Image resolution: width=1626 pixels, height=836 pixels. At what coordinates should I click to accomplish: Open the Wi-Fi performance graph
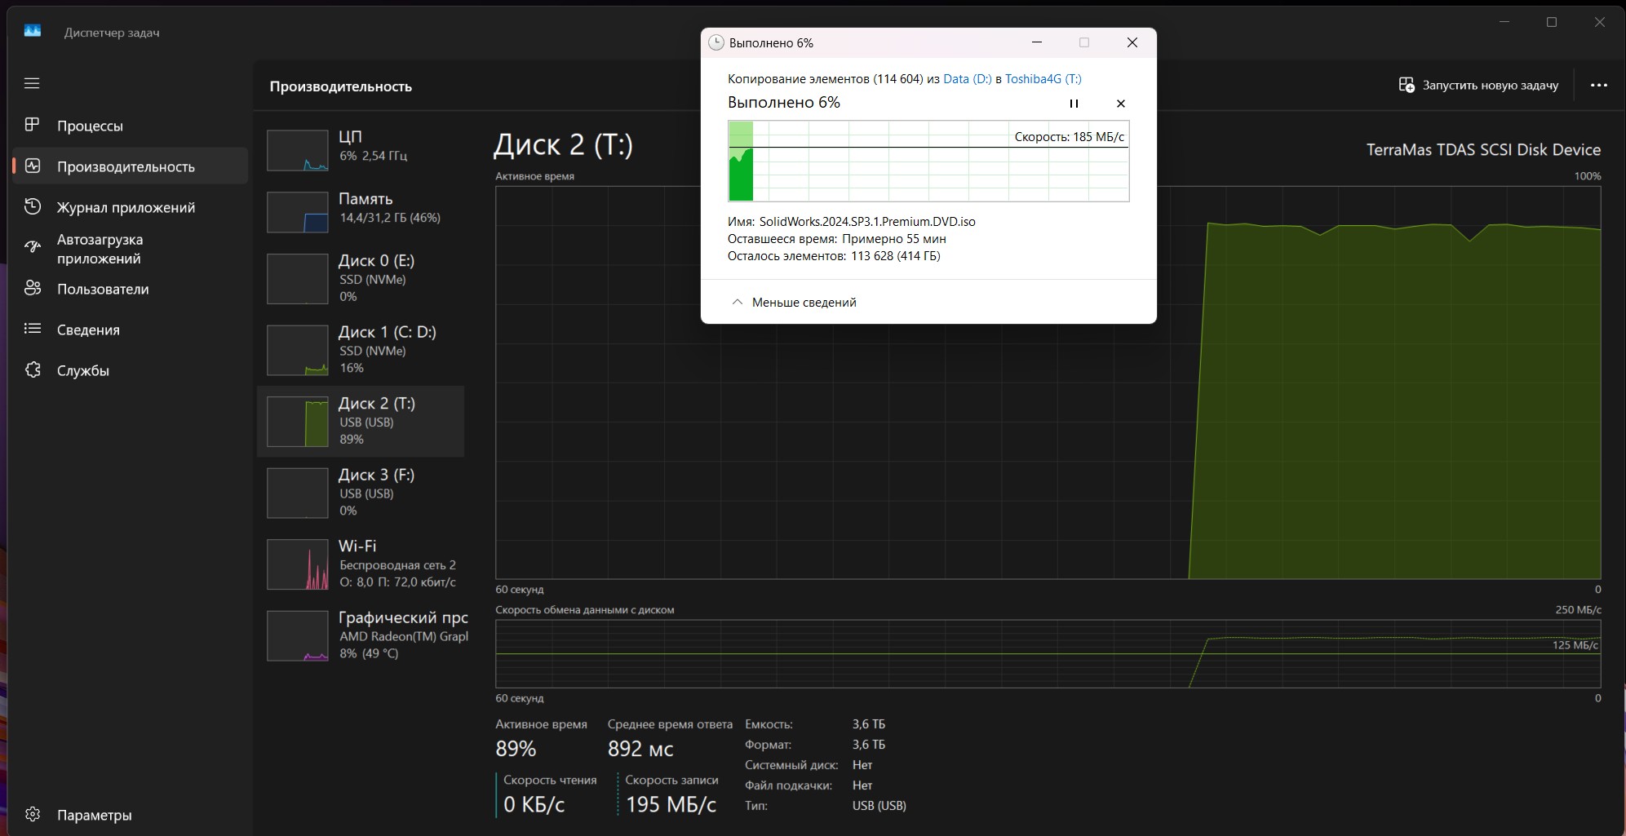pos(298,564)
